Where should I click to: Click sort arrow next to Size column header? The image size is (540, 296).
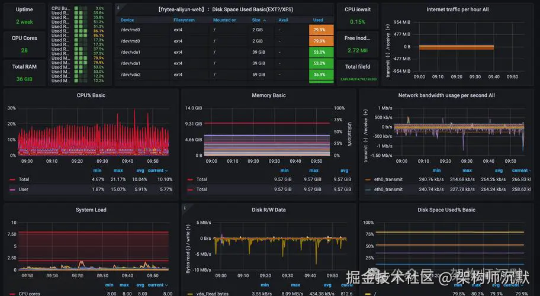[265, 21]
